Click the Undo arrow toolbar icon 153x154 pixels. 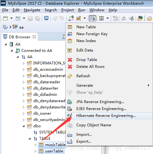55,18
